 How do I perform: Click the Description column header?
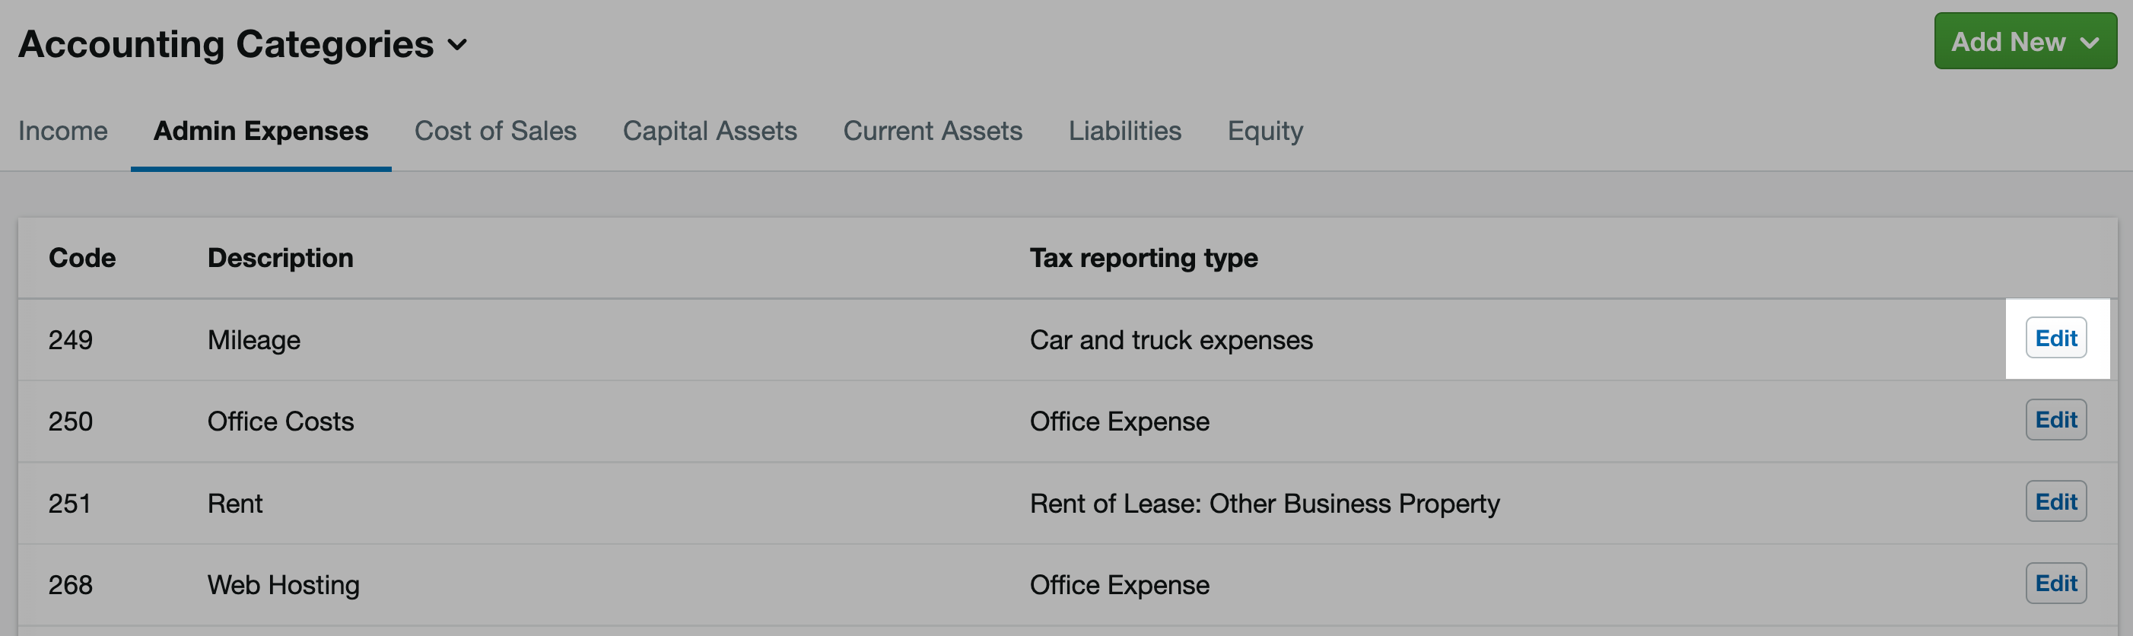(x=280, y=258)
